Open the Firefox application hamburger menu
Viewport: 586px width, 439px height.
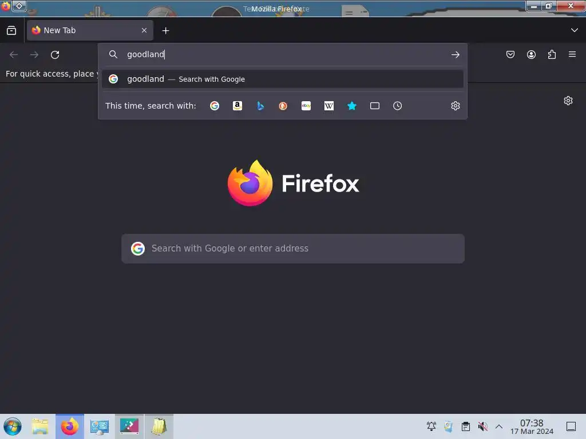click(572, 54)
